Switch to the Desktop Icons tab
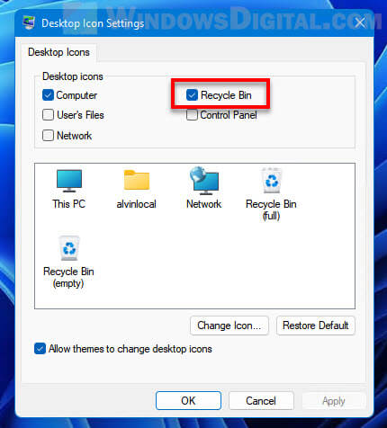The height and width of the screenshot is (428, 387). [58, 52]
